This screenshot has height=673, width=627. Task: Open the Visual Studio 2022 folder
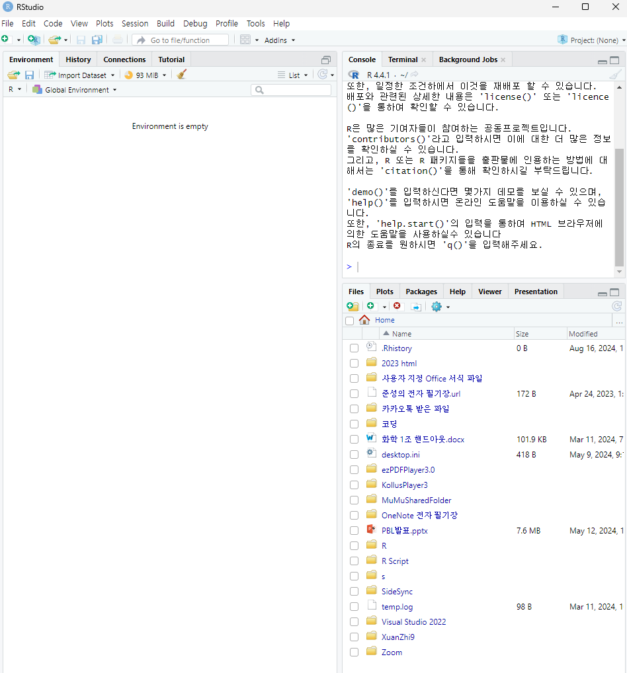click(413, 622)
